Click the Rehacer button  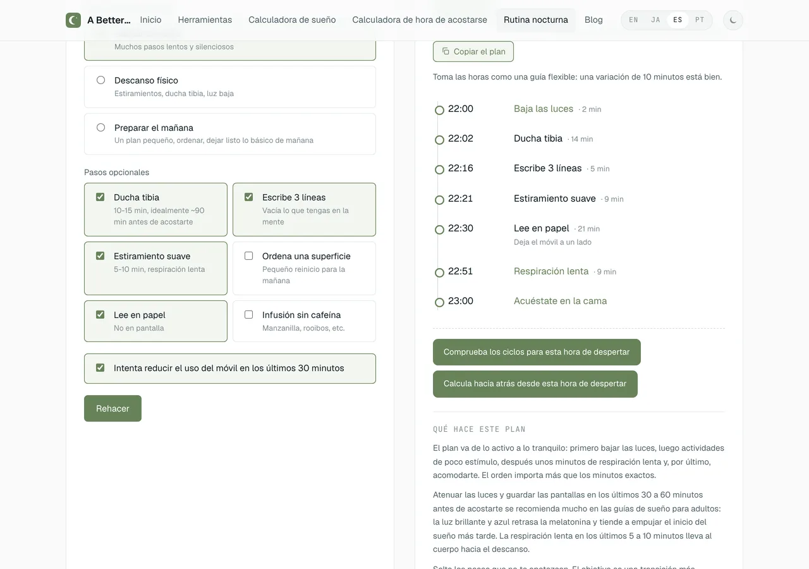click(x=113, y=408)
